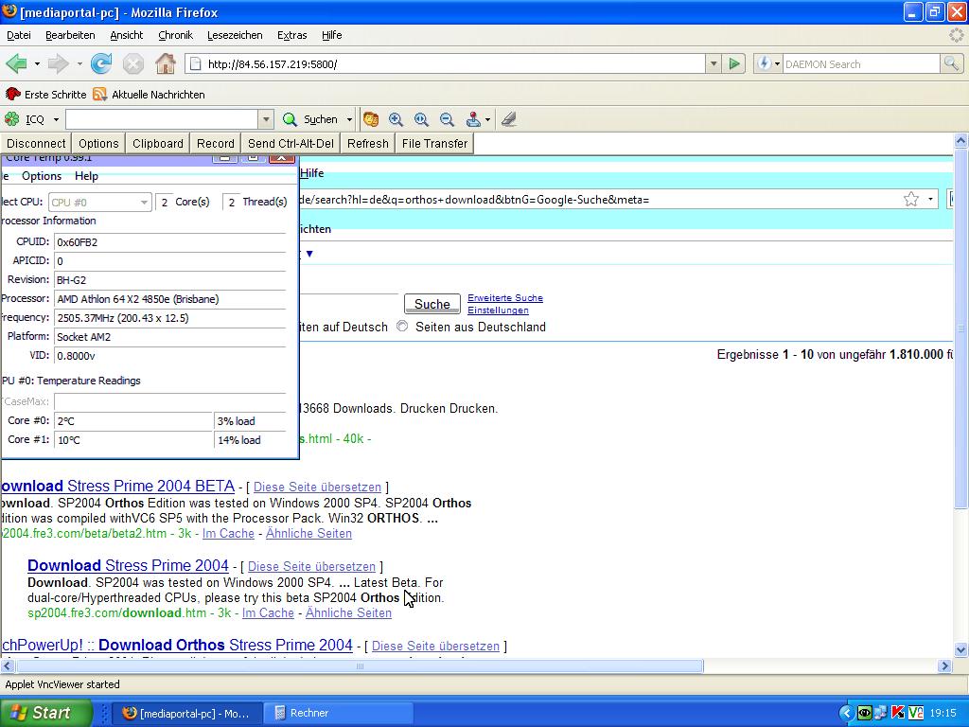Expand the ICQ search field dropdown
This screenshot has height=727, width=969.
[266, 119]
